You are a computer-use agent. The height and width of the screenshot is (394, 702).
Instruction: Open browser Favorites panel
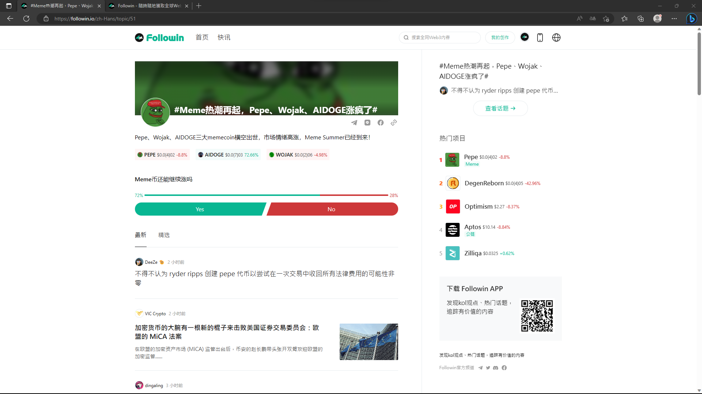[x=624, y=19]
